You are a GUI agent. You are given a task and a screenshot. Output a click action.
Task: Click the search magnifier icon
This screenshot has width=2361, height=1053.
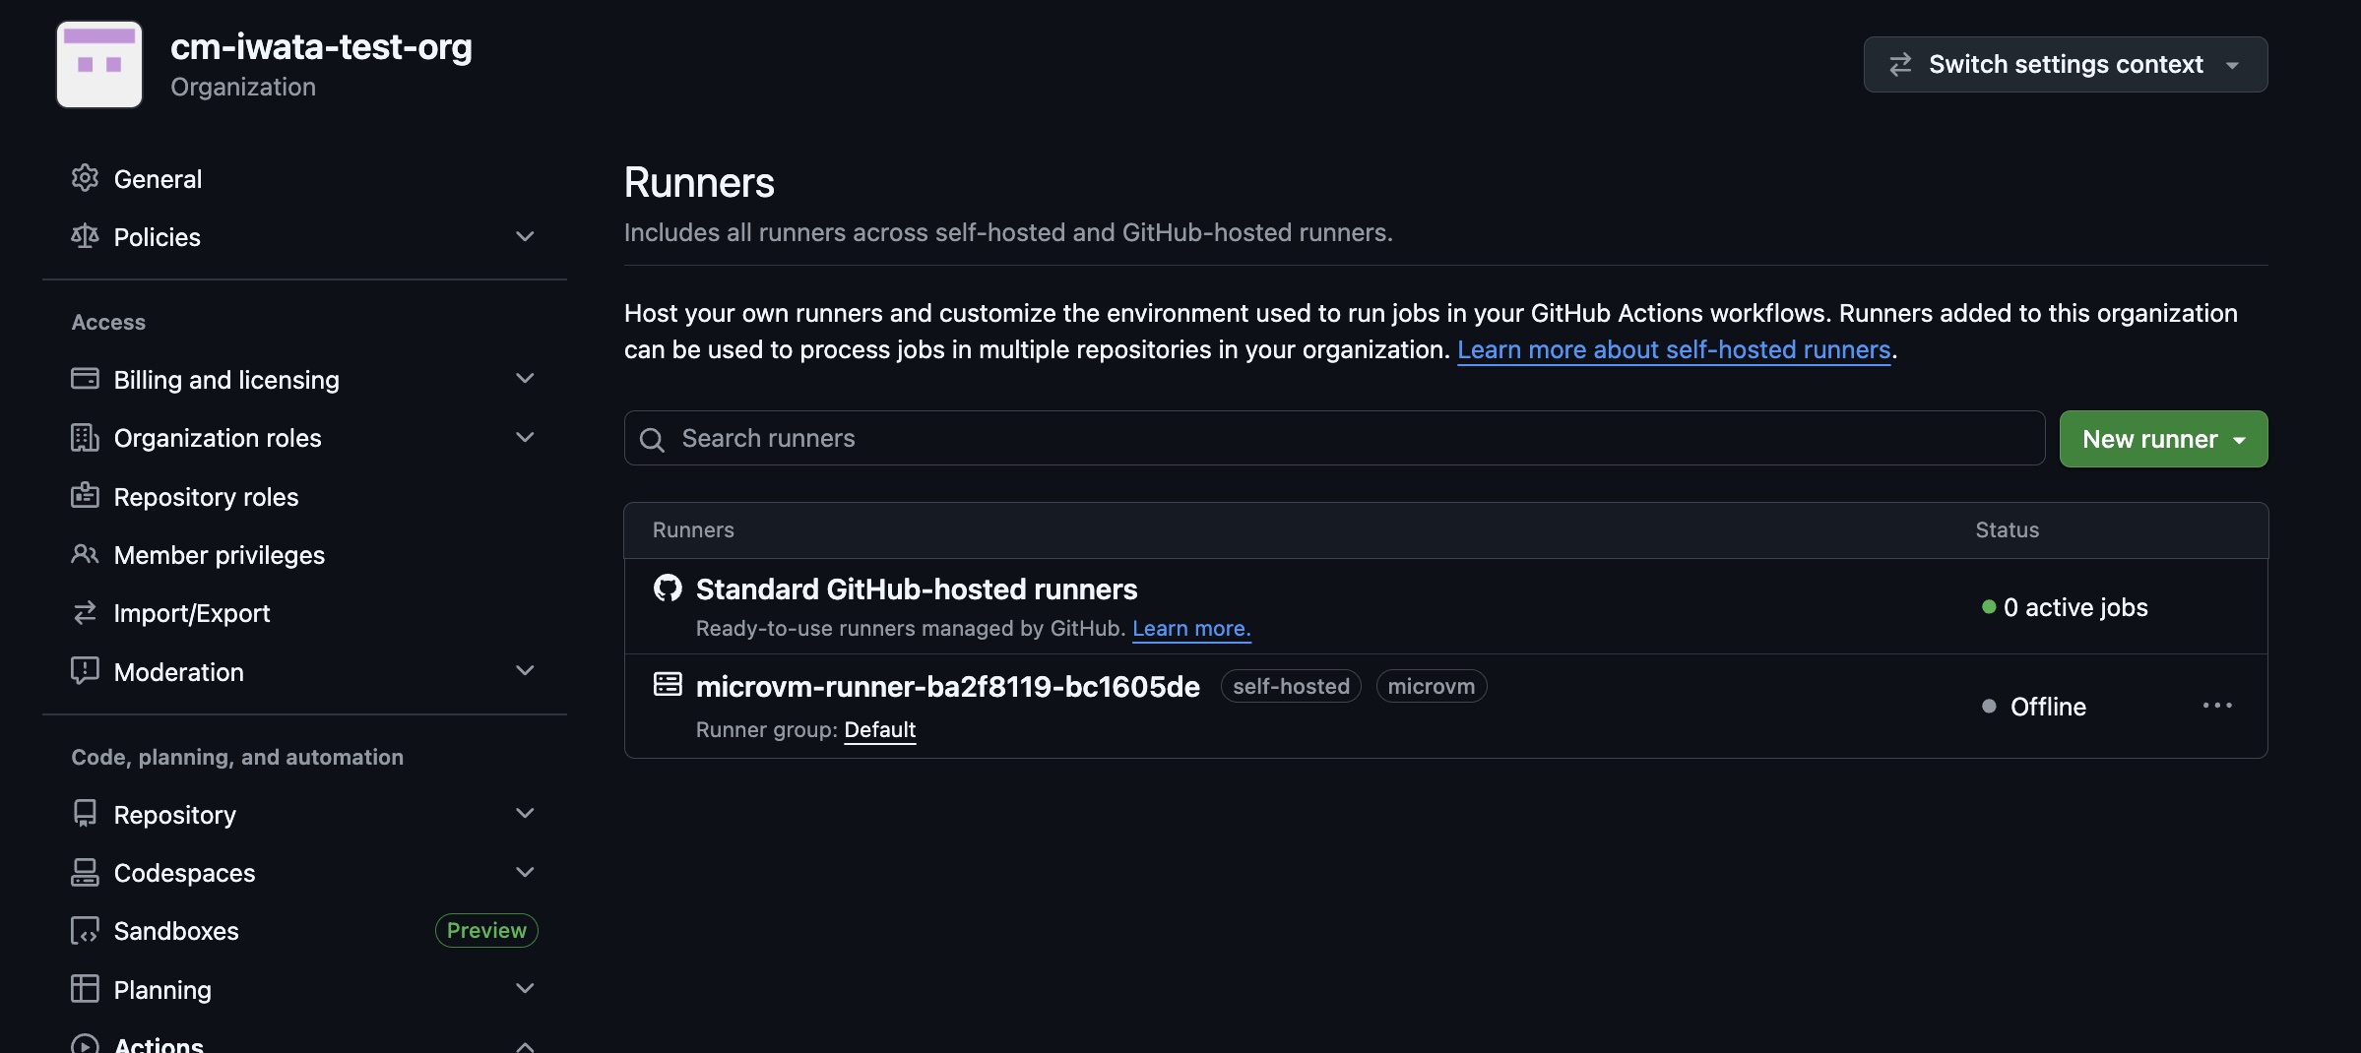pos(652,439)
